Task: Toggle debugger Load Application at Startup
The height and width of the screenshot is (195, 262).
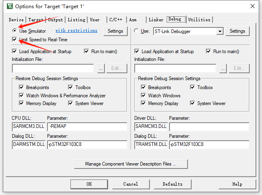Action: (x=137, y=51)
